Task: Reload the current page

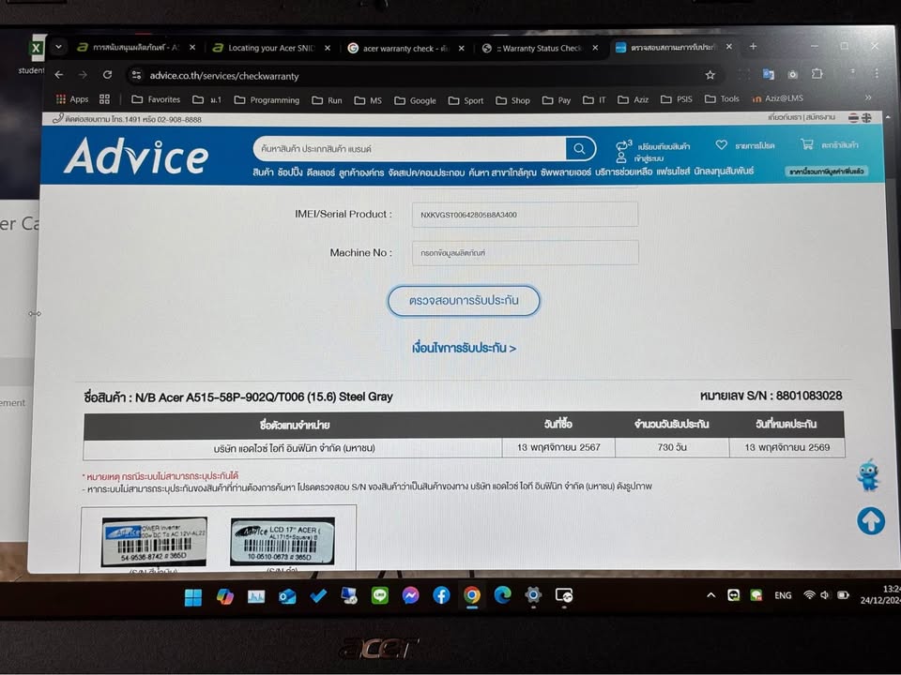Action: tap(107, 75)
